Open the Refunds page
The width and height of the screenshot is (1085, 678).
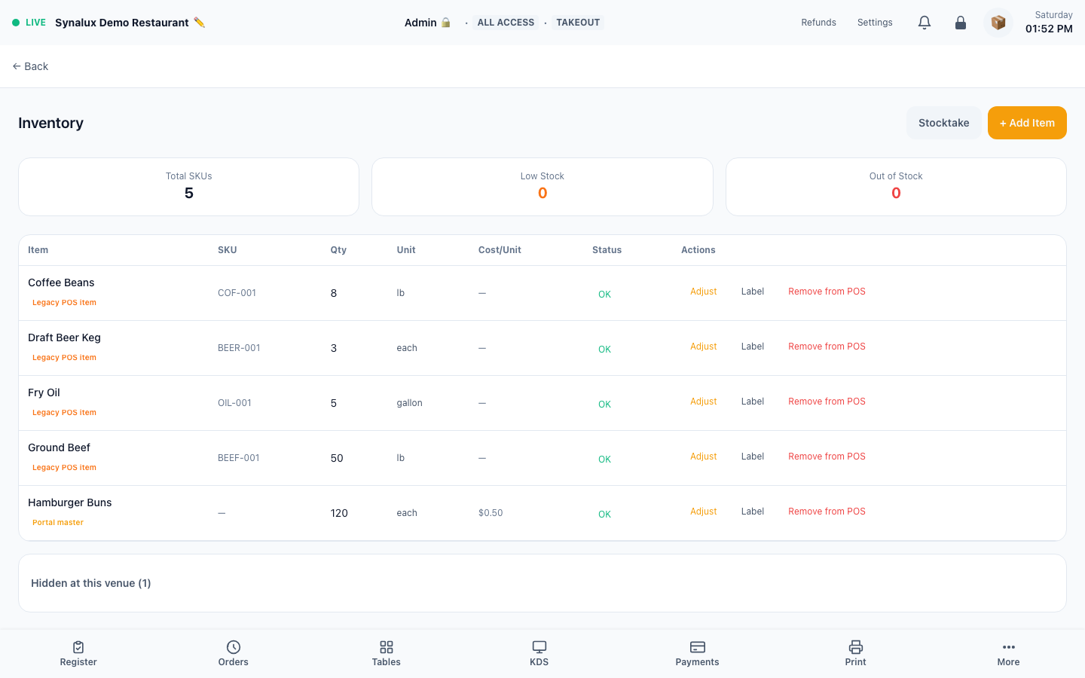pos(819,23)
